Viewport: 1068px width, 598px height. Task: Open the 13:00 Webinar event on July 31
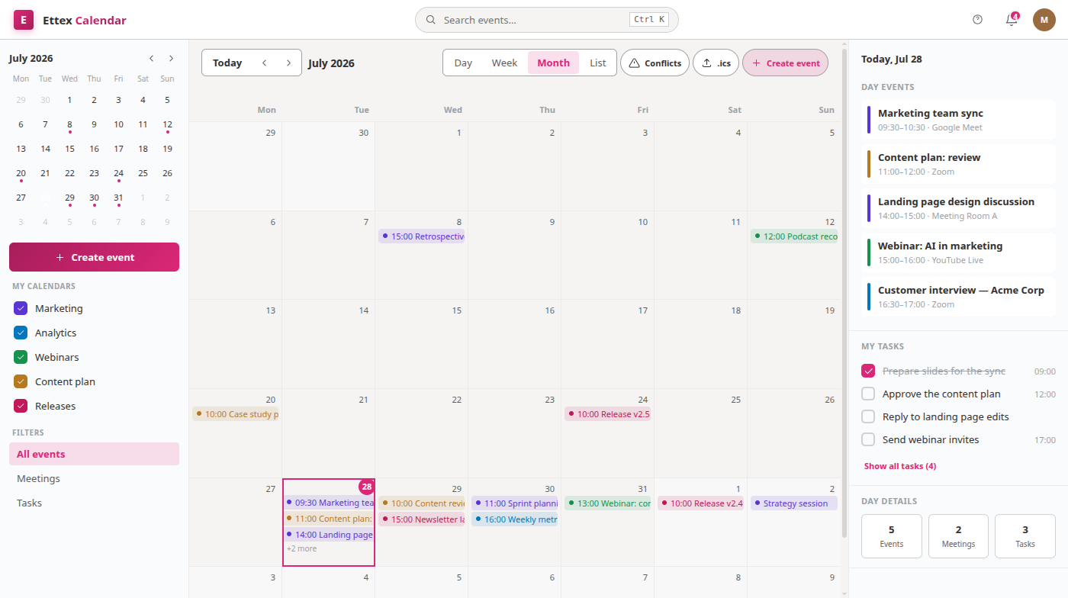pyautogui.click(x=608, y=503)
